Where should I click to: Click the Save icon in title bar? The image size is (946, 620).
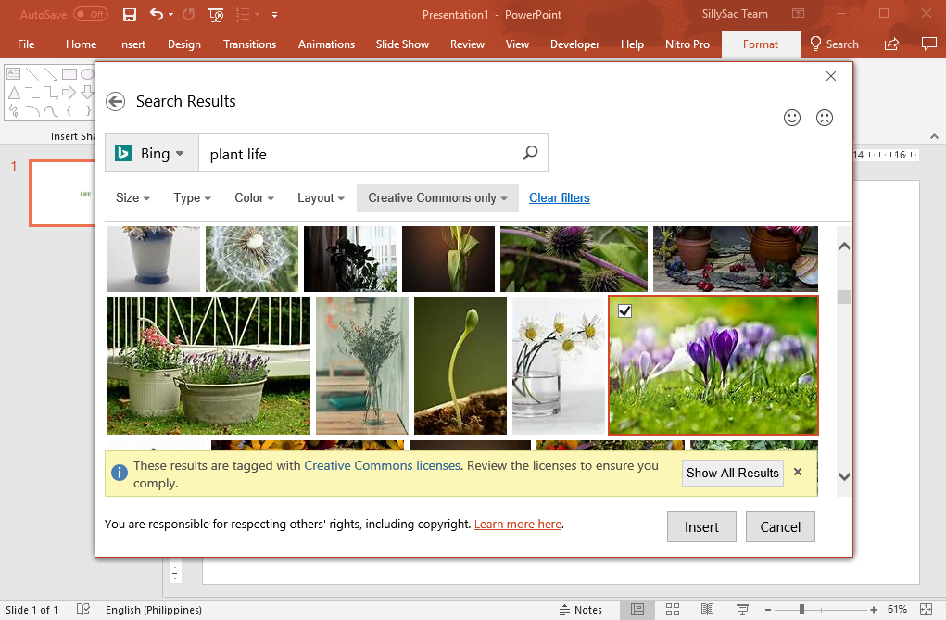pos(130,15)
